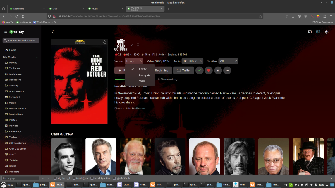Viewport: 335px width, 188px height.
Task: Open the Subtitles dropdown
Action: [228, 61]
